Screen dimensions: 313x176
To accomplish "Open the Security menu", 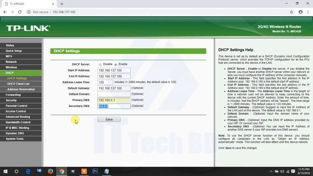I will [x=21, y=100].
